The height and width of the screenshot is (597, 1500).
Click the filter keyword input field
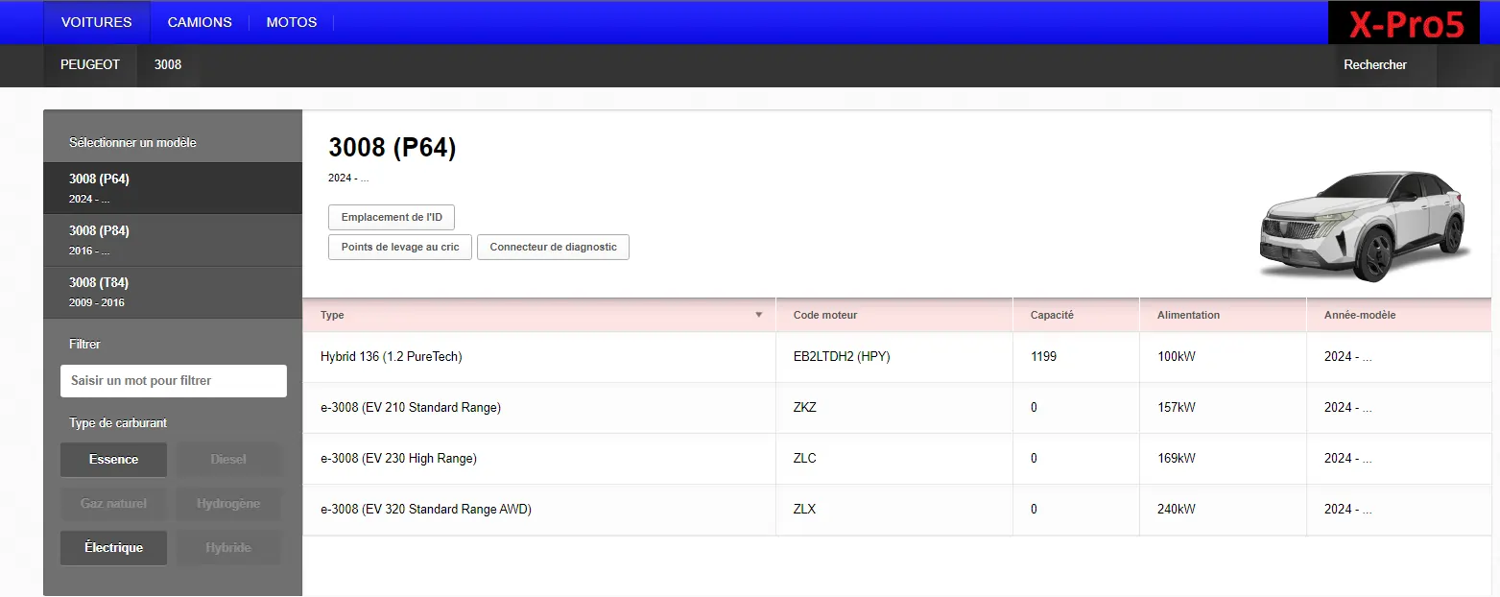(173, 381)
